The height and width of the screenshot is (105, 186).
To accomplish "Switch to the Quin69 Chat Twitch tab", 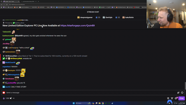I will (x=11, y=1).
